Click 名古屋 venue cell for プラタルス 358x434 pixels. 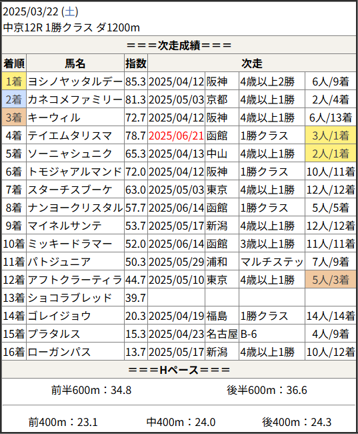pyautogui.click(x=222, y=334)
